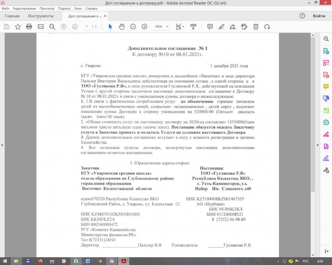Print the document with printer icon
332x265 pixels.
[x=29, y=27]
